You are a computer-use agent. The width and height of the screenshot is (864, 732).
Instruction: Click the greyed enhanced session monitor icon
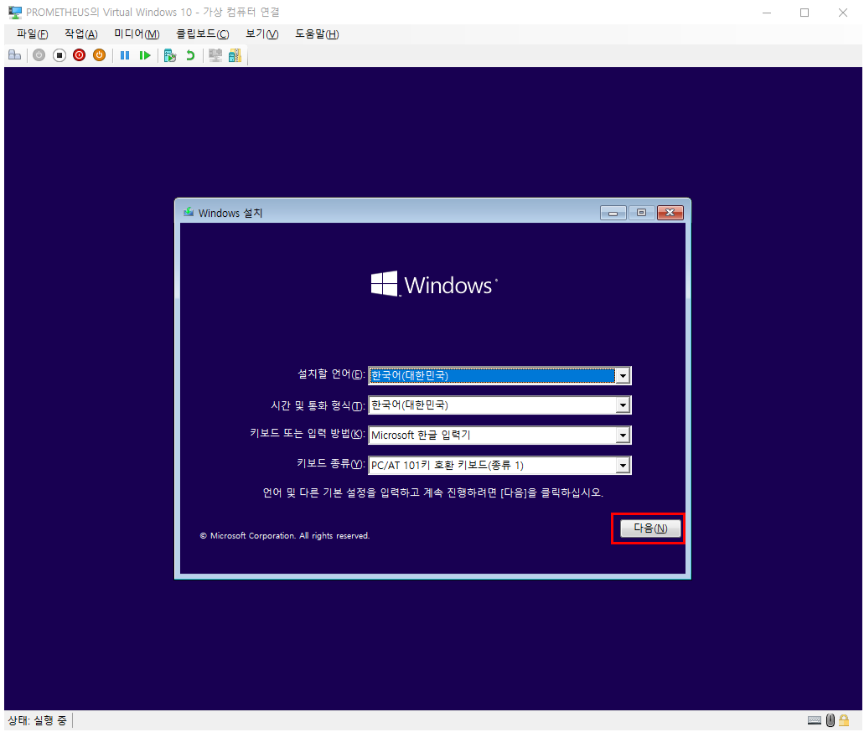coord(215,55)
